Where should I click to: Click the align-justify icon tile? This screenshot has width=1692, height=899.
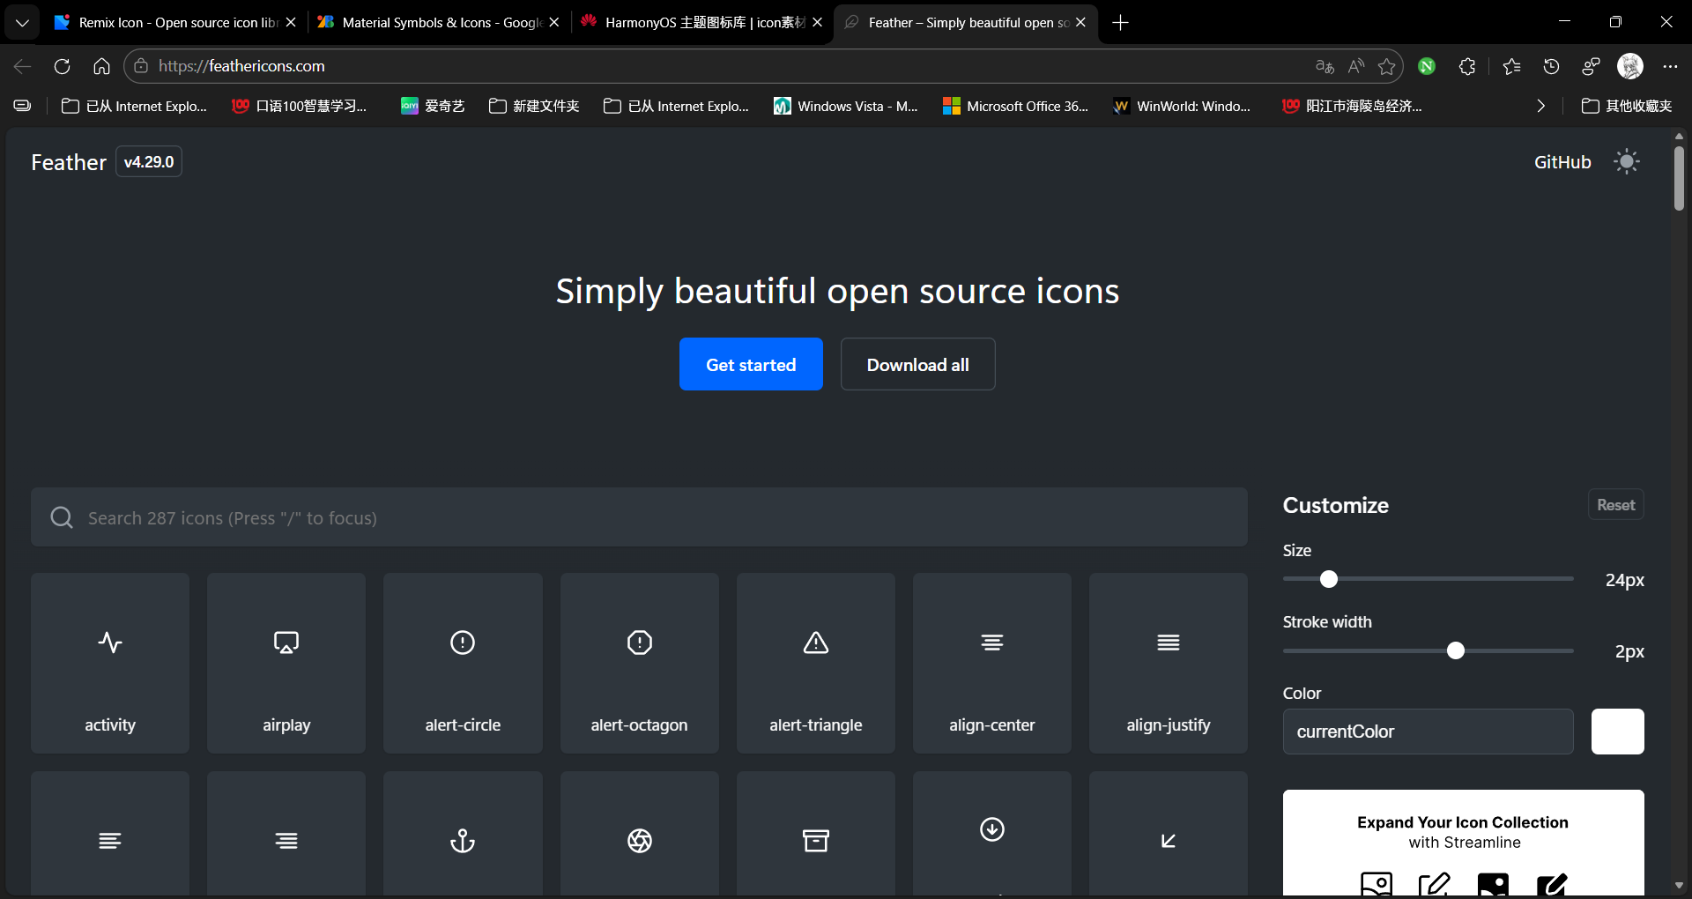coord(1168,663)
